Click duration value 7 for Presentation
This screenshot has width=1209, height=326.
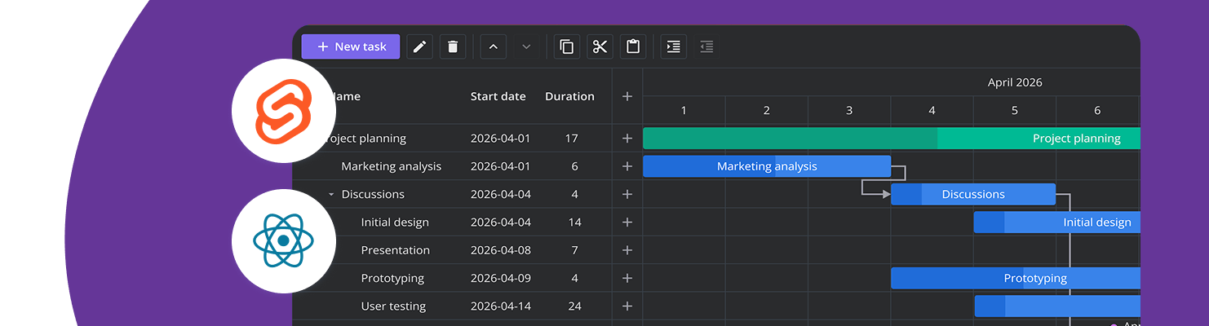pyautogui.click(x=574, y=250)
